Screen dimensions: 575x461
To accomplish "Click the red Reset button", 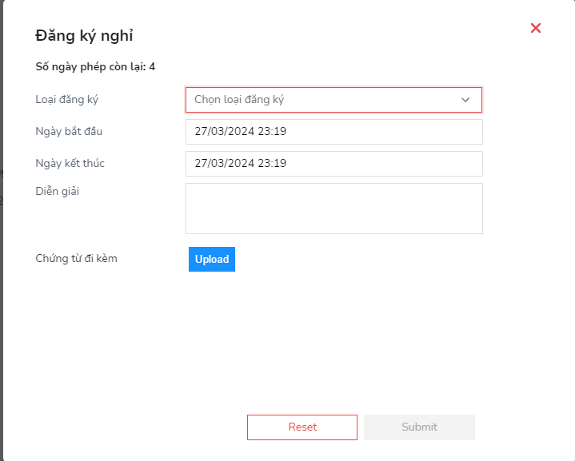I will coord(302,427).
